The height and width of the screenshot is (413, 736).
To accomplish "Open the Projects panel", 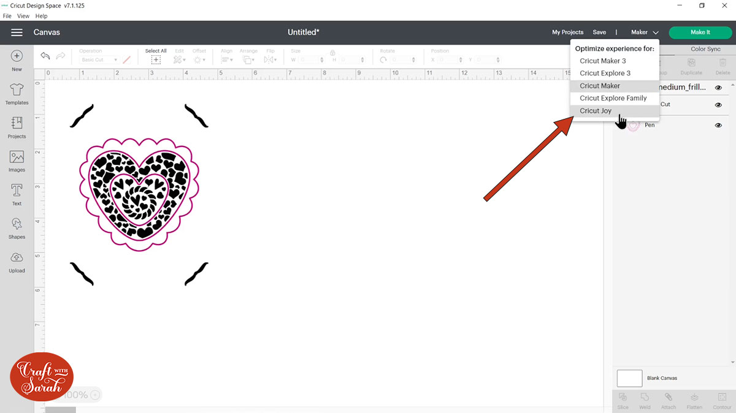I will pyautogui.click(x=17, y=127).
